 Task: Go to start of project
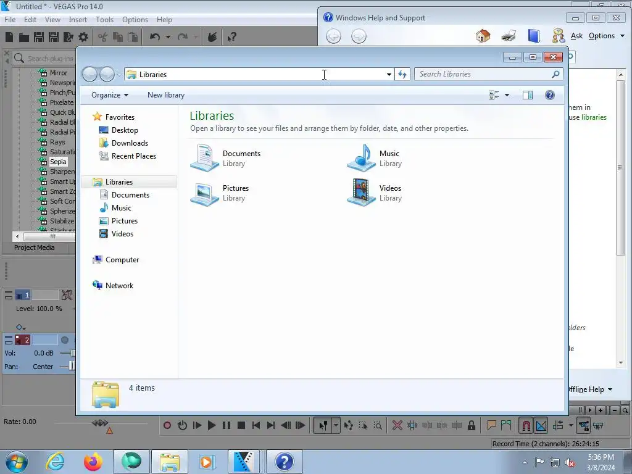256,425
